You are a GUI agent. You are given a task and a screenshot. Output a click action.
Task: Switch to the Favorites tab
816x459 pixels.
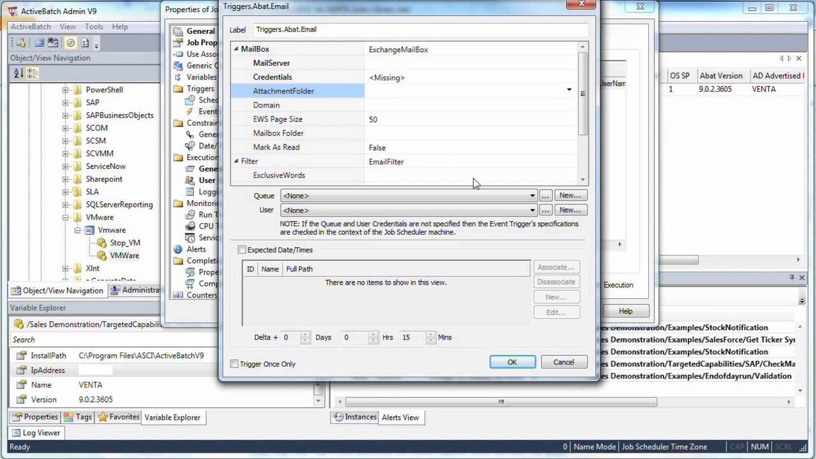(119, 417)
